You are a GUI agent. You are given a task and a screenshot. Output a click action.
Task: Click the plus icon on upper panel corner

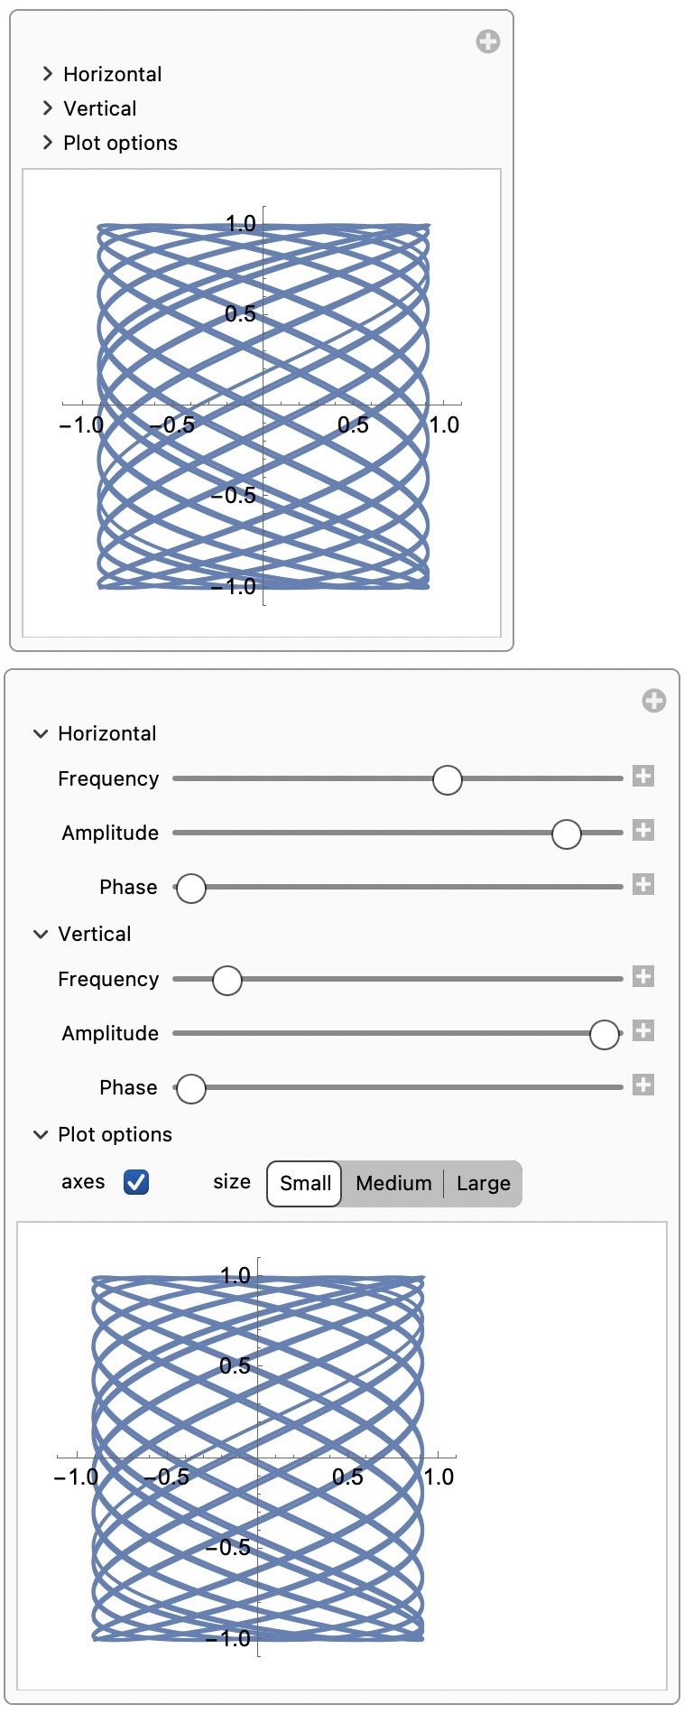[x=488, y=42]
